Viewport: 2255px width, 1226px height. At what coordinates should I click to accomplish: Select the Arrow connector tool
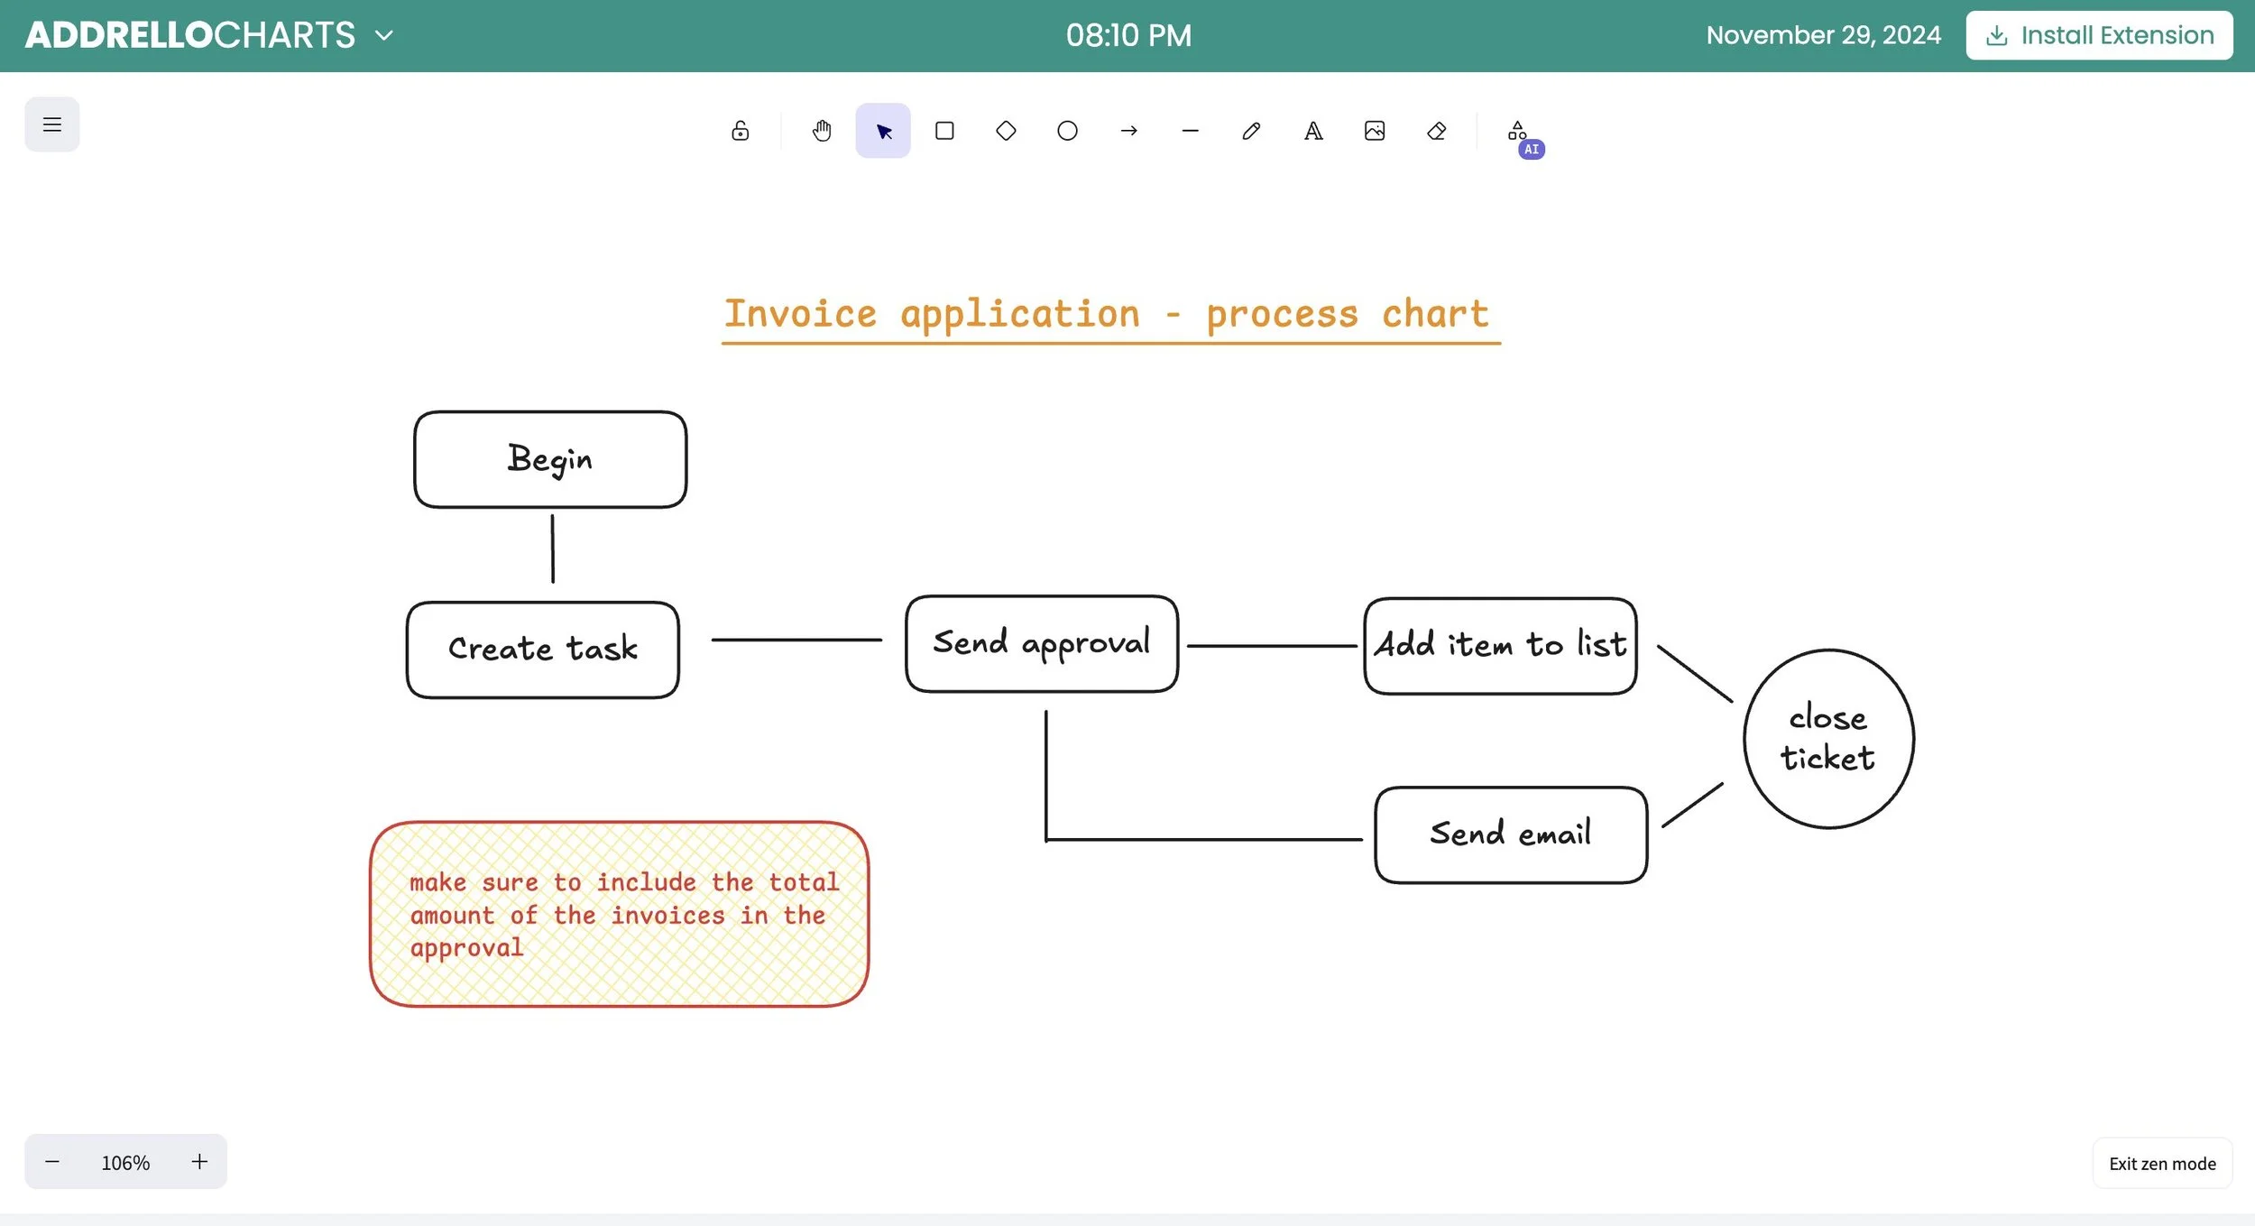(x=1128, y=131)
